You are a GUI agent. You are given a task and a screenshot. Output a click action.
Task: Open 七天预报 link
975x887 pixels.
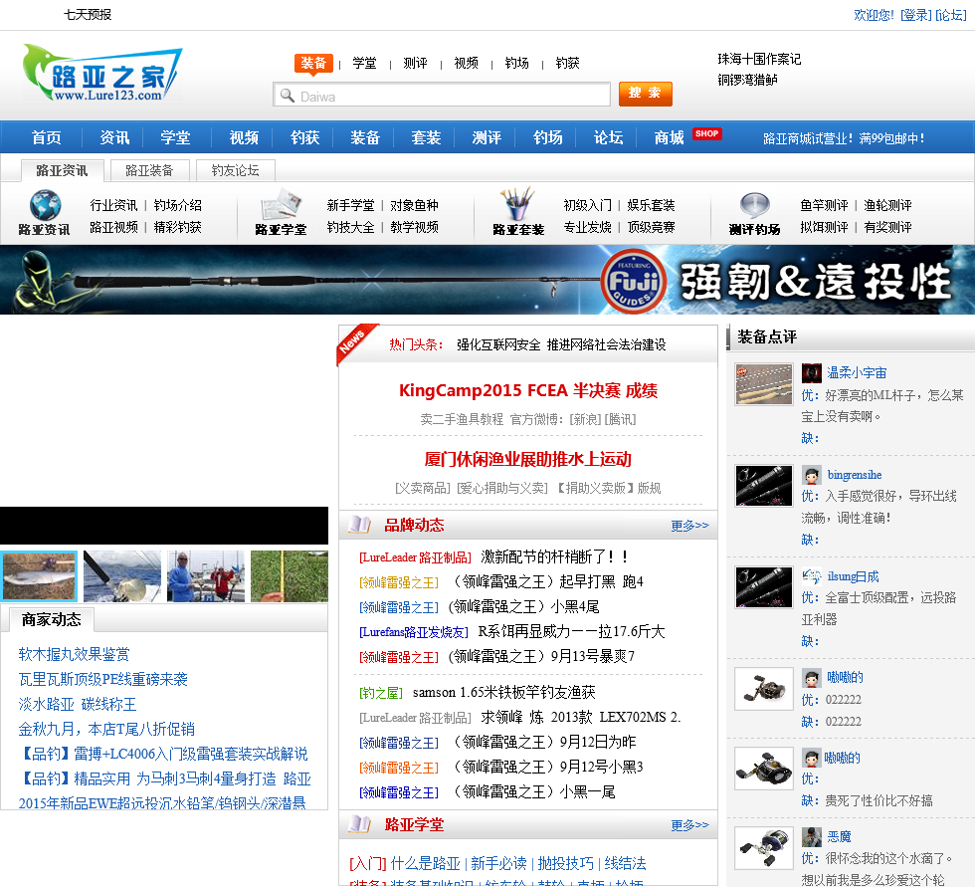[x=88, y=14]
